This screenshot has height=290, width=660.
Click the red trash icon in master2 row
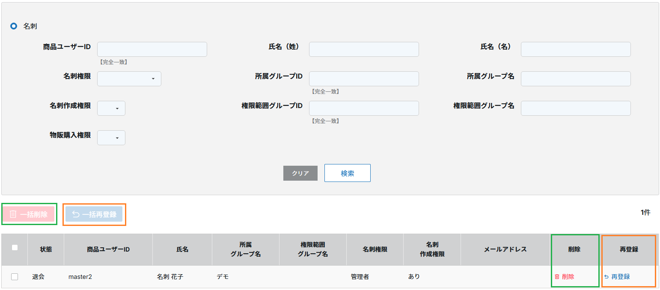click(557, 277)
